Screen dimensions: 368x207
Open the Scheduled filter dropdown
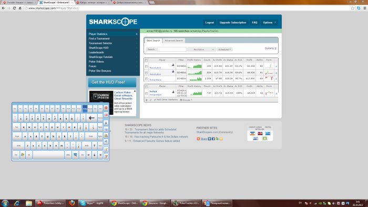click(x=224, y=50)
